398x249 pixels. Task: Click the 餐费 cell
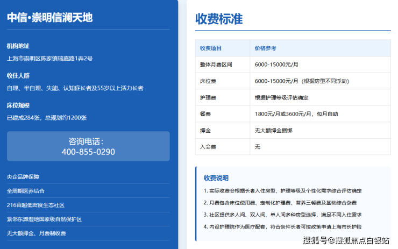click(x=223, y=114)
